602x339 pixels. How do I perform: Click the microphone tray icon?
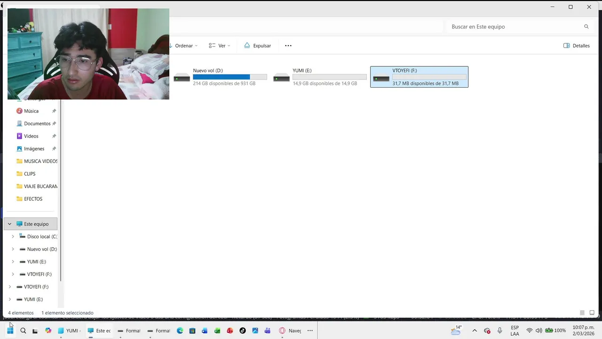(x=500, y=331)
